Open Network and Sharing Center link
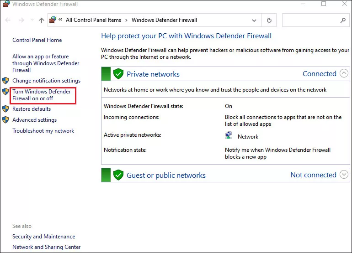 tap(46, 247)
